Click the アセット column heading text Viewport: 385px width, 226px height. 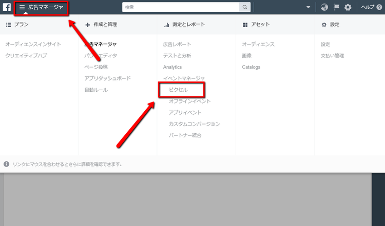pyautogui.click(x=260, y=25)
